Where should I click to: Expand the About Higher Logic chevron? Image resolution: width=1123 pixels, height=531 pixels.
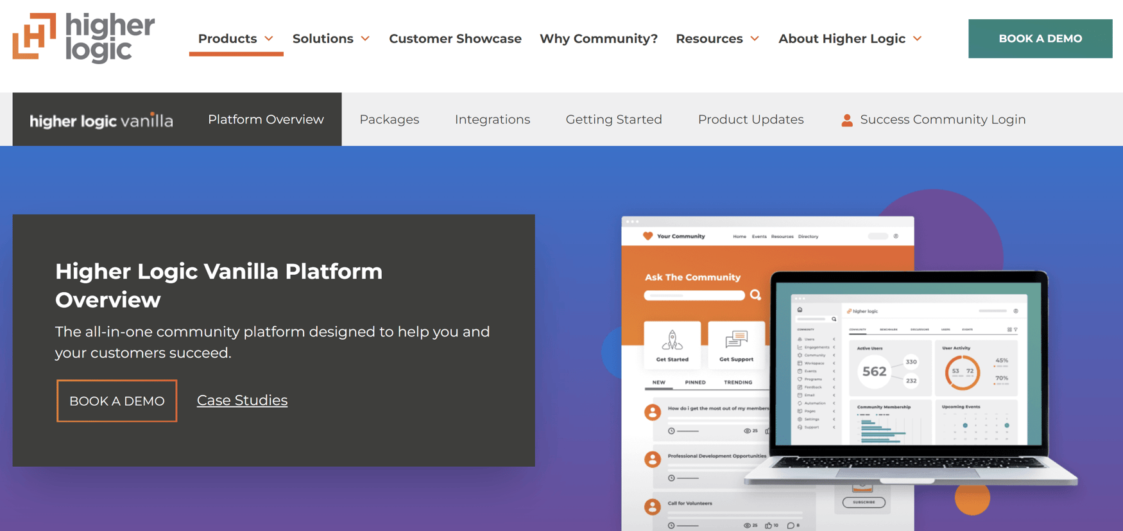(918, 39)
